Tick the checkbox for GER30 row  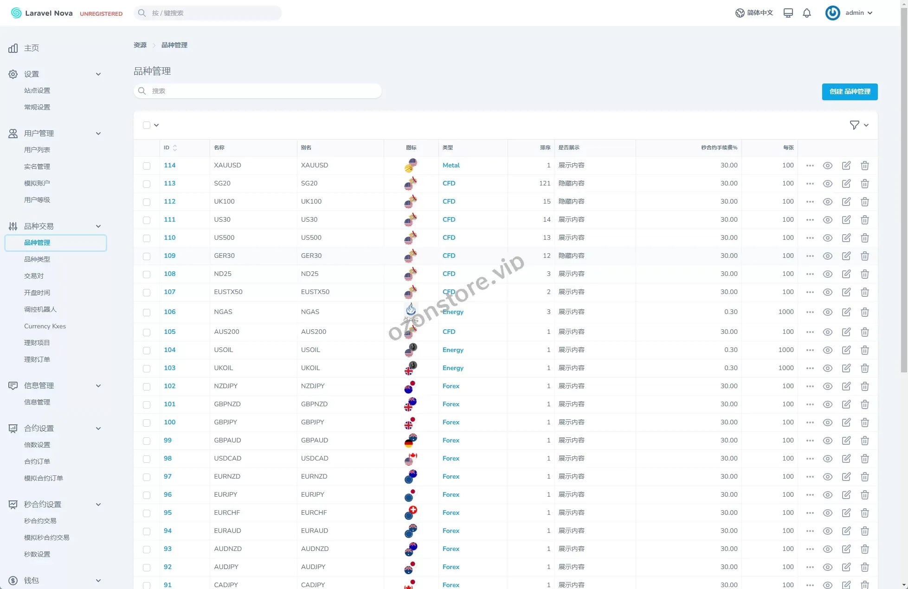(147, 256)
